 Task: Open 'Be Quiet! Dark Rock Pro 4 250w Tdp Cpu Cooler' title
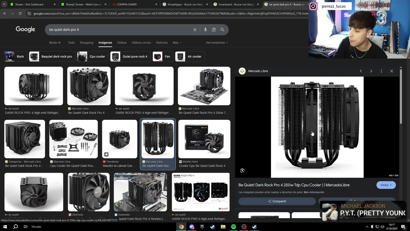pyautogui.click(x=294, y=185)
